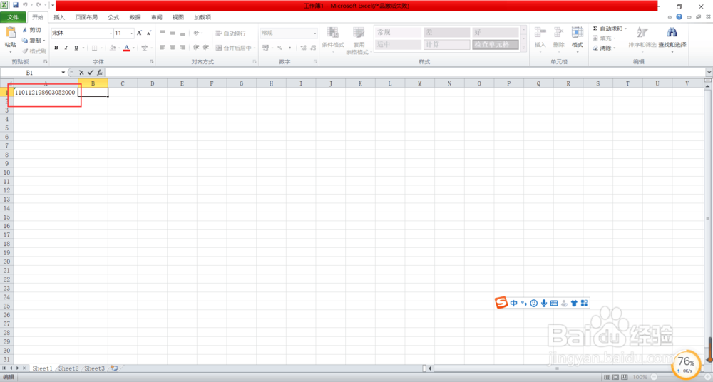Switch to the Review (审阅) tab
713x382 pixels.
click(x=156, y=17)
